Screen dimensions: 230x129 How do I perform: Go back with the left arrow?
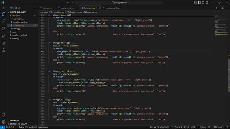(68, 3)
